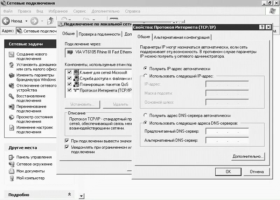This screenshot has width=280, height=200.
Task: Uncheck the file and printer sharing service checkbox
Action: point(69,78)
